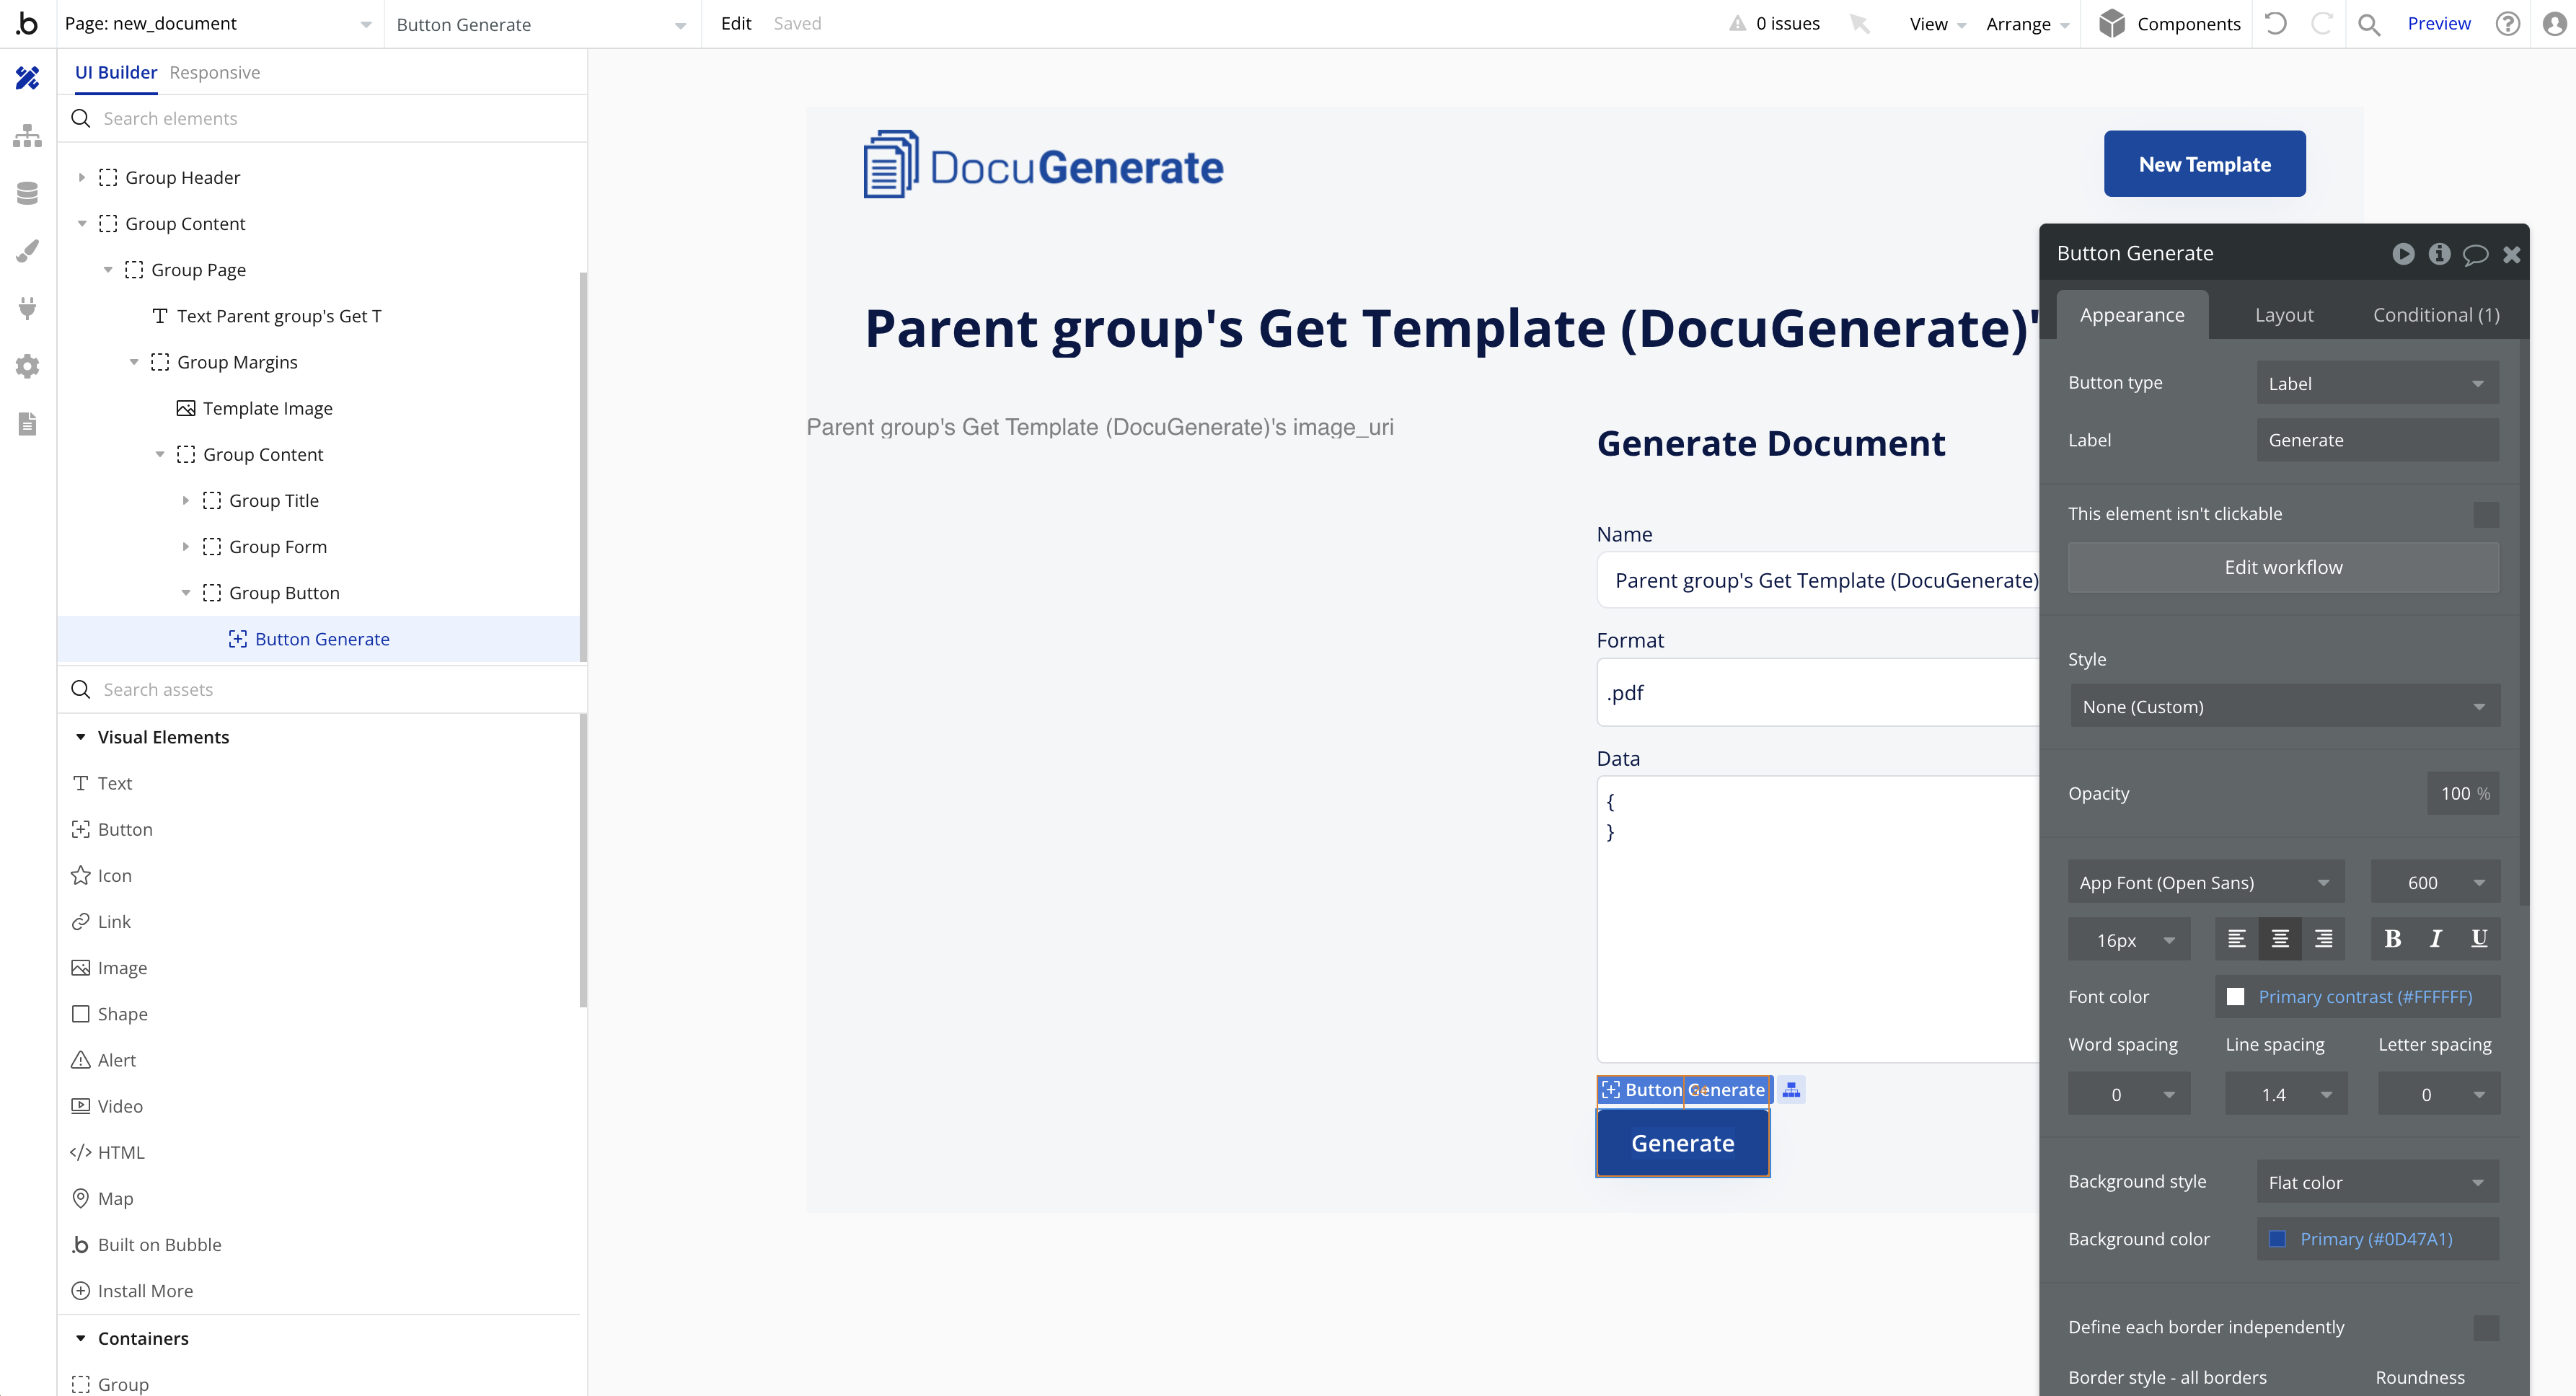Open app Settings via the gear icon
2576x1396 pixels.
pos(27,366)
